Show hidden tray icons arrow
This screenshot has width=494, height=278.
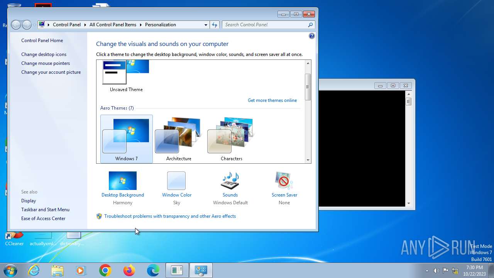(427, 271)
